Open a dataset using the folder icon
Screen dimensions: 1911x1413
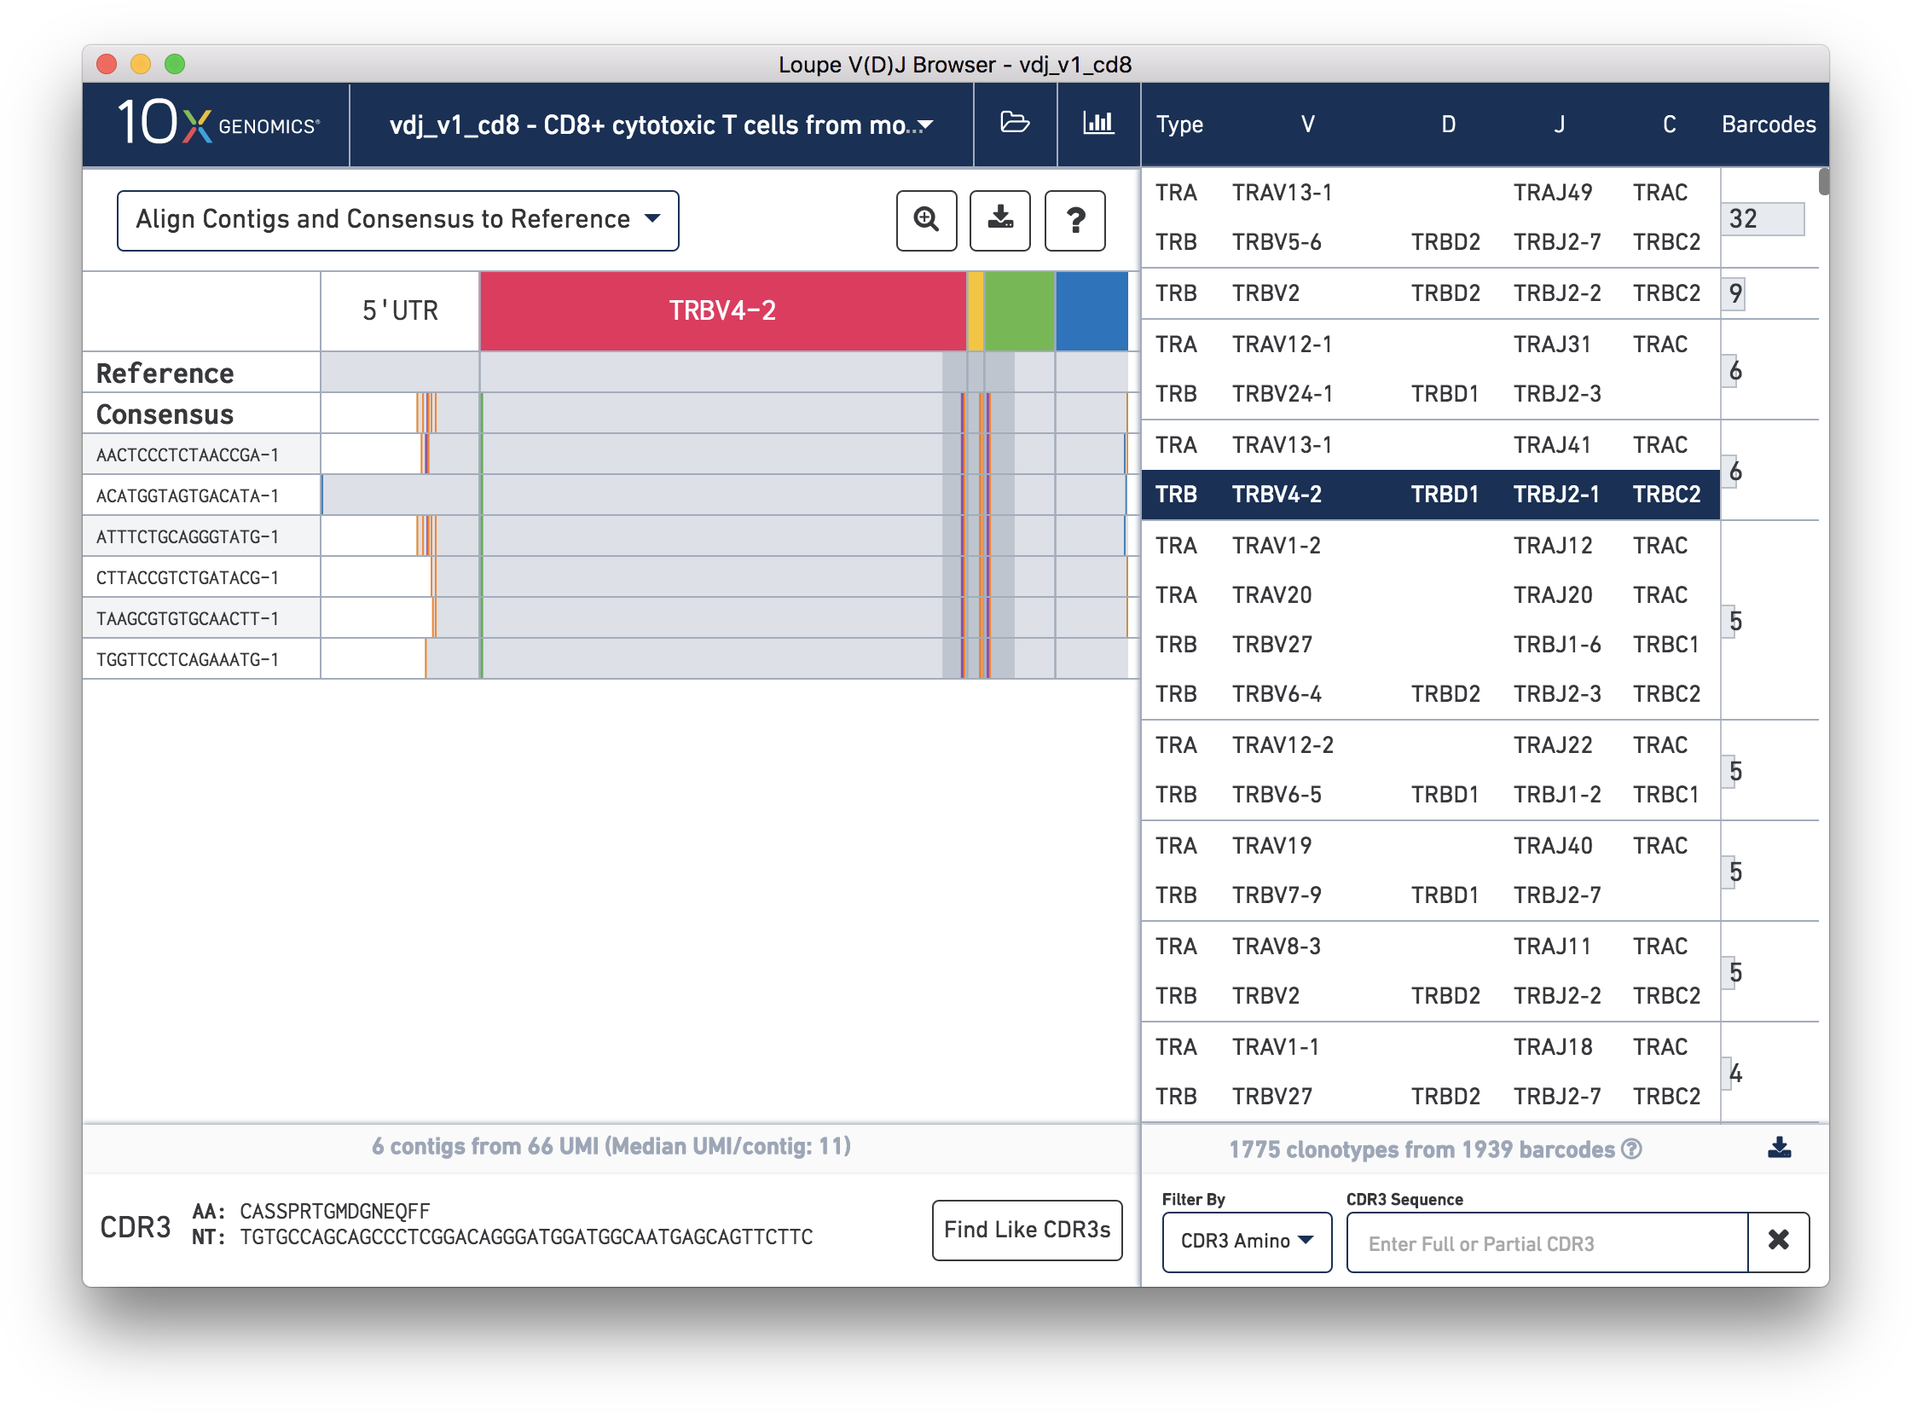(1015, 124)
